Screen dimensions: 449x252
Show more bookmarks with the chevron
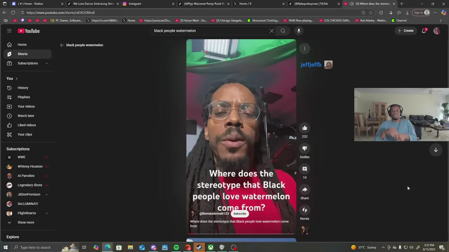click(441, 21)
